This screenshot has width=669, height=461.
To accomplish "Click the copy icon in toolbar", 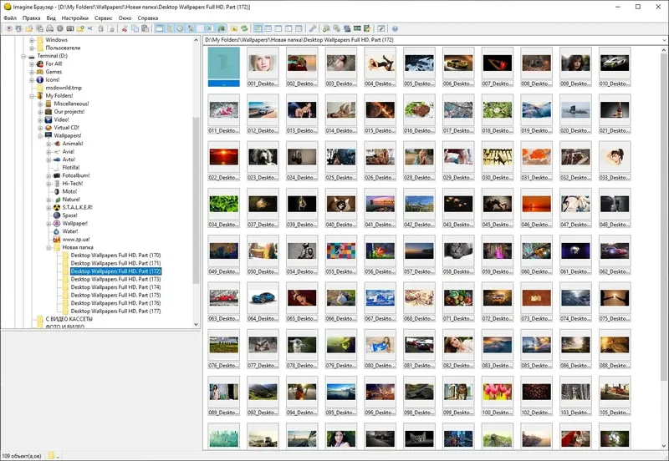I will click(135, 28).
